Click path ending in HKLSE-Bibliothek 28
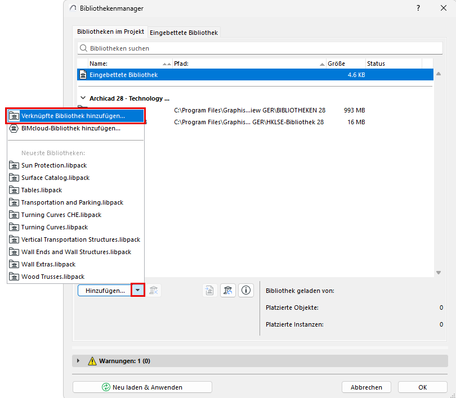The width and height of the screenshot is (456, 398). tap(249, 122)
